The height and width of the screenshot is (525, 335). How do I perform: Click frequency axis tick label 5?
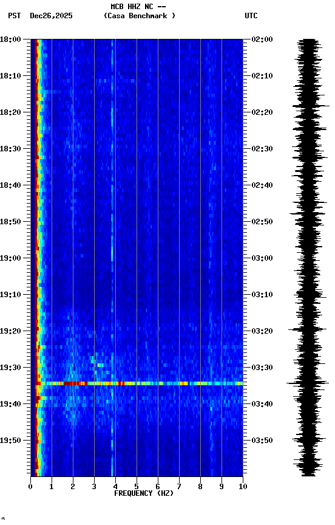(x=137, y=487)
